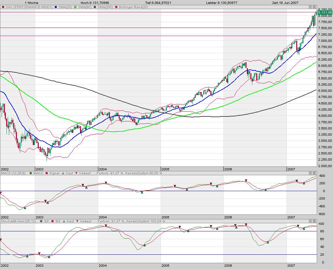This screenshot has height=269, width=333.
Task: Click the 2003 label on MACD time axis
Action: 39,217
